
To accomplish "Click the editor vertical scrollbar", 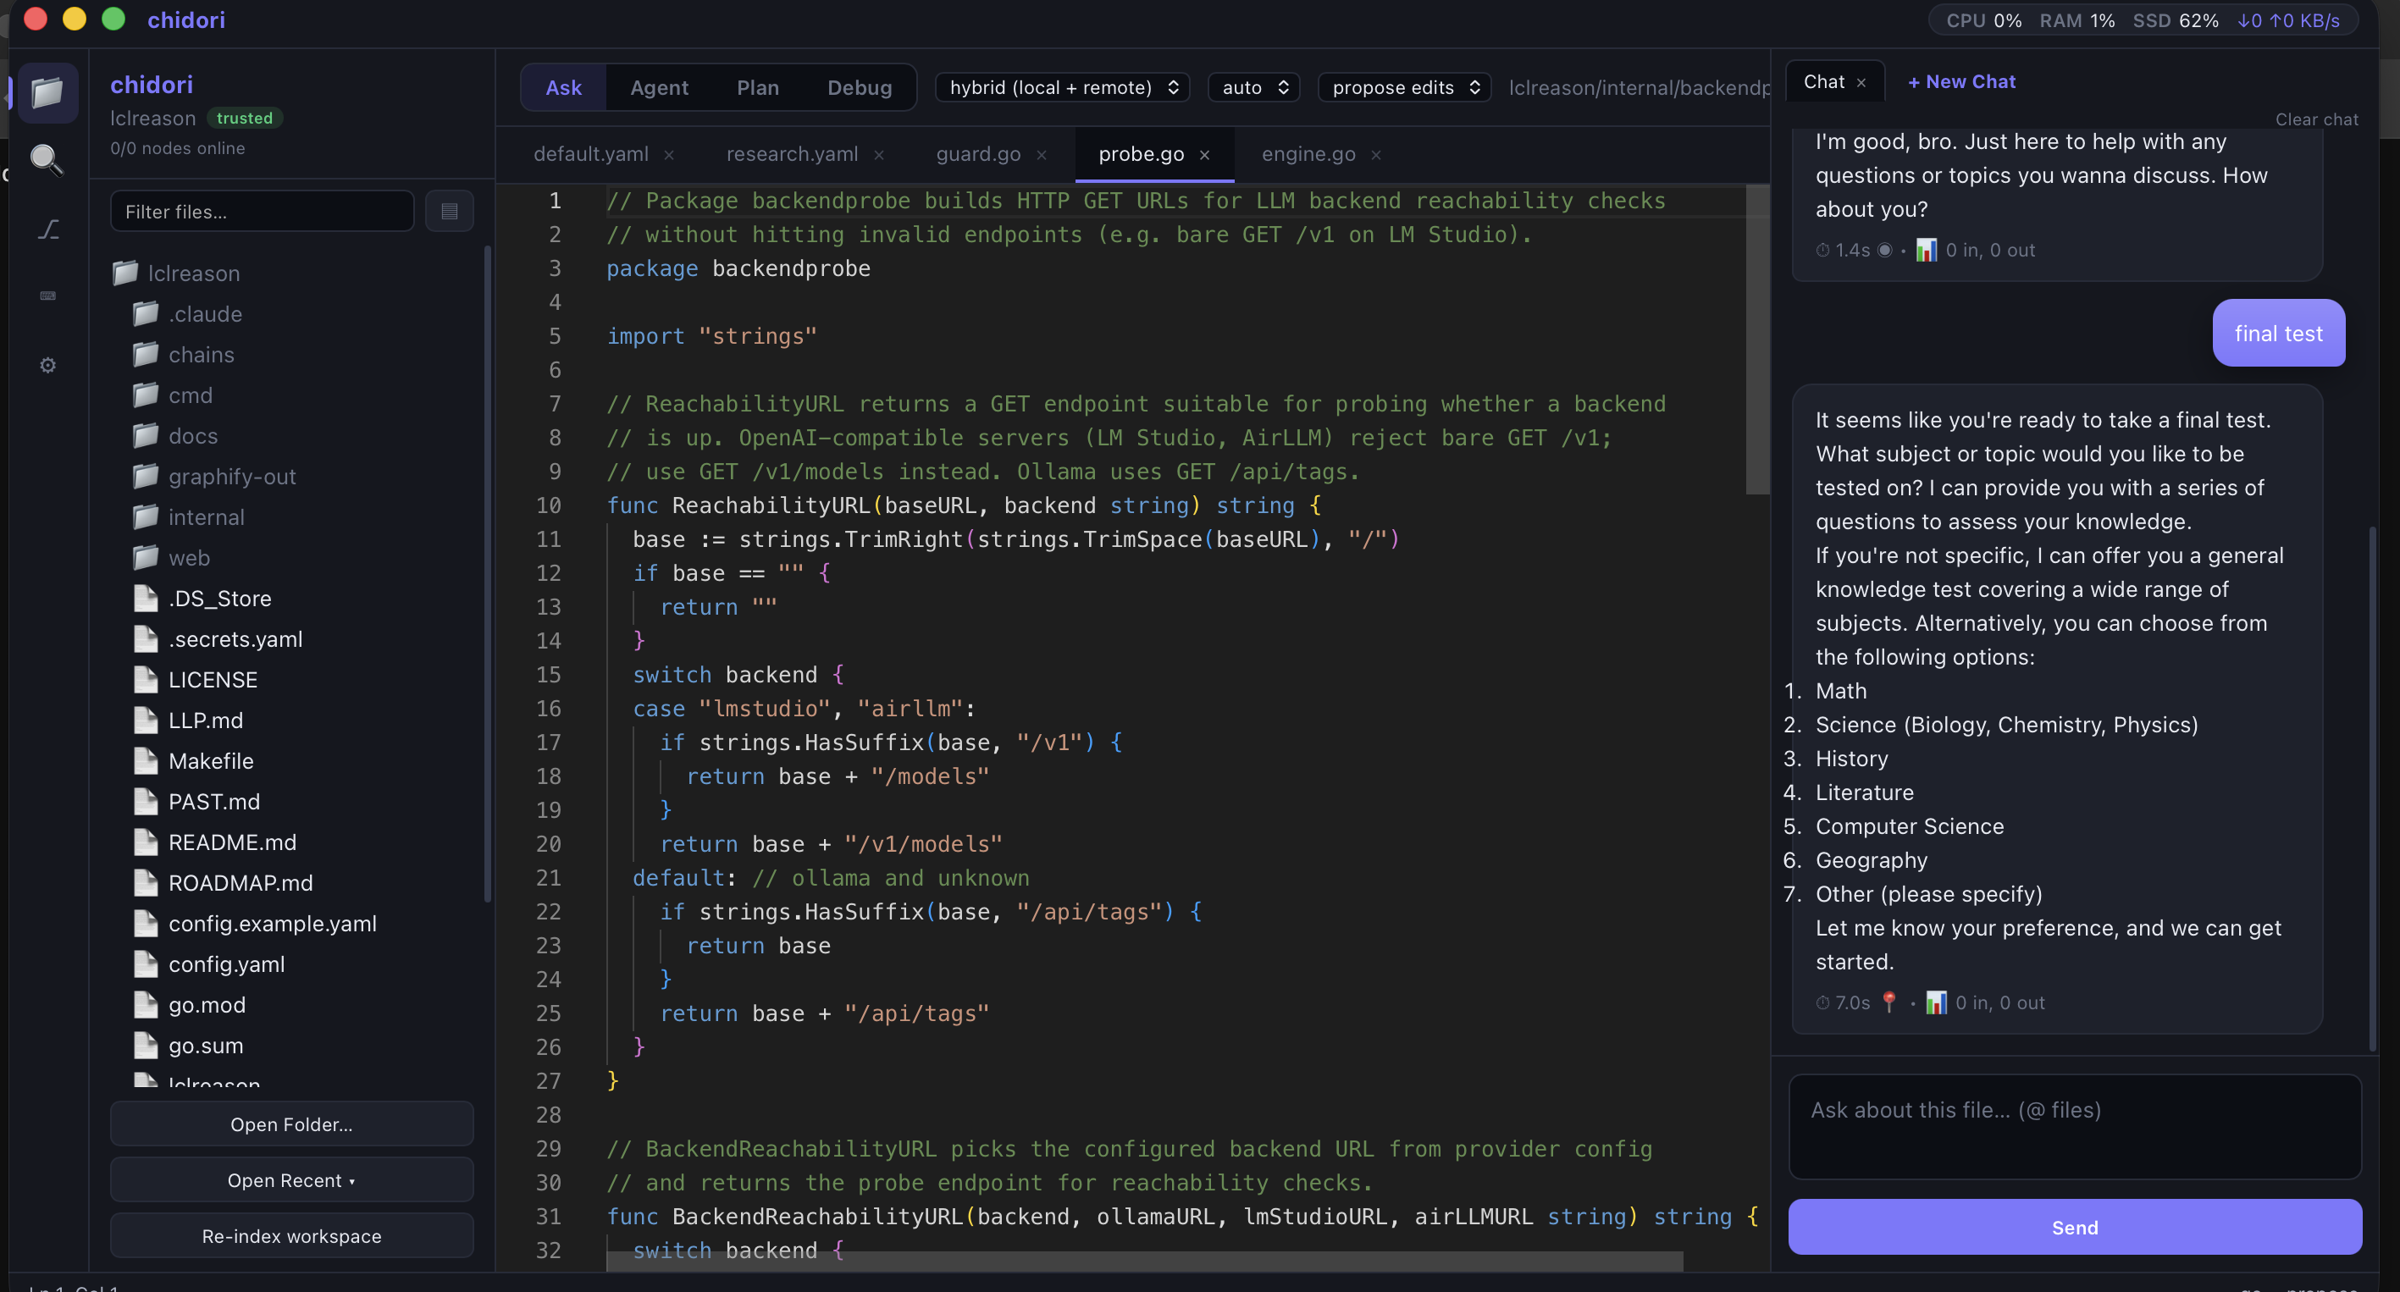I will (x=1757, y=340).
